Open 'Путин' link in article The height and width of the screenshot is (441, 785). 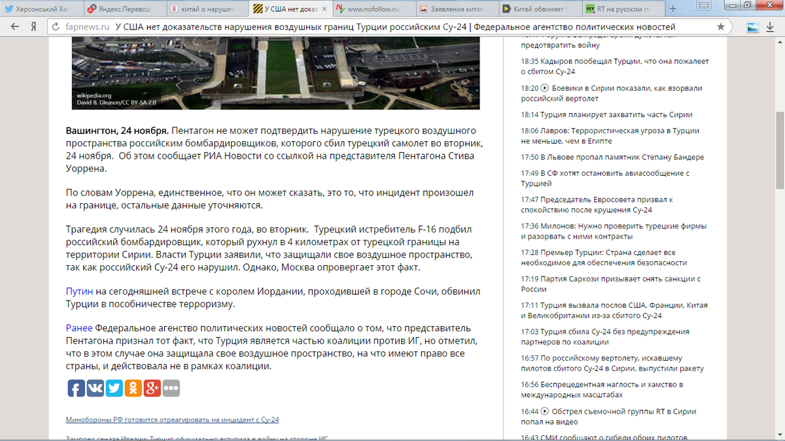pos(80,291)
